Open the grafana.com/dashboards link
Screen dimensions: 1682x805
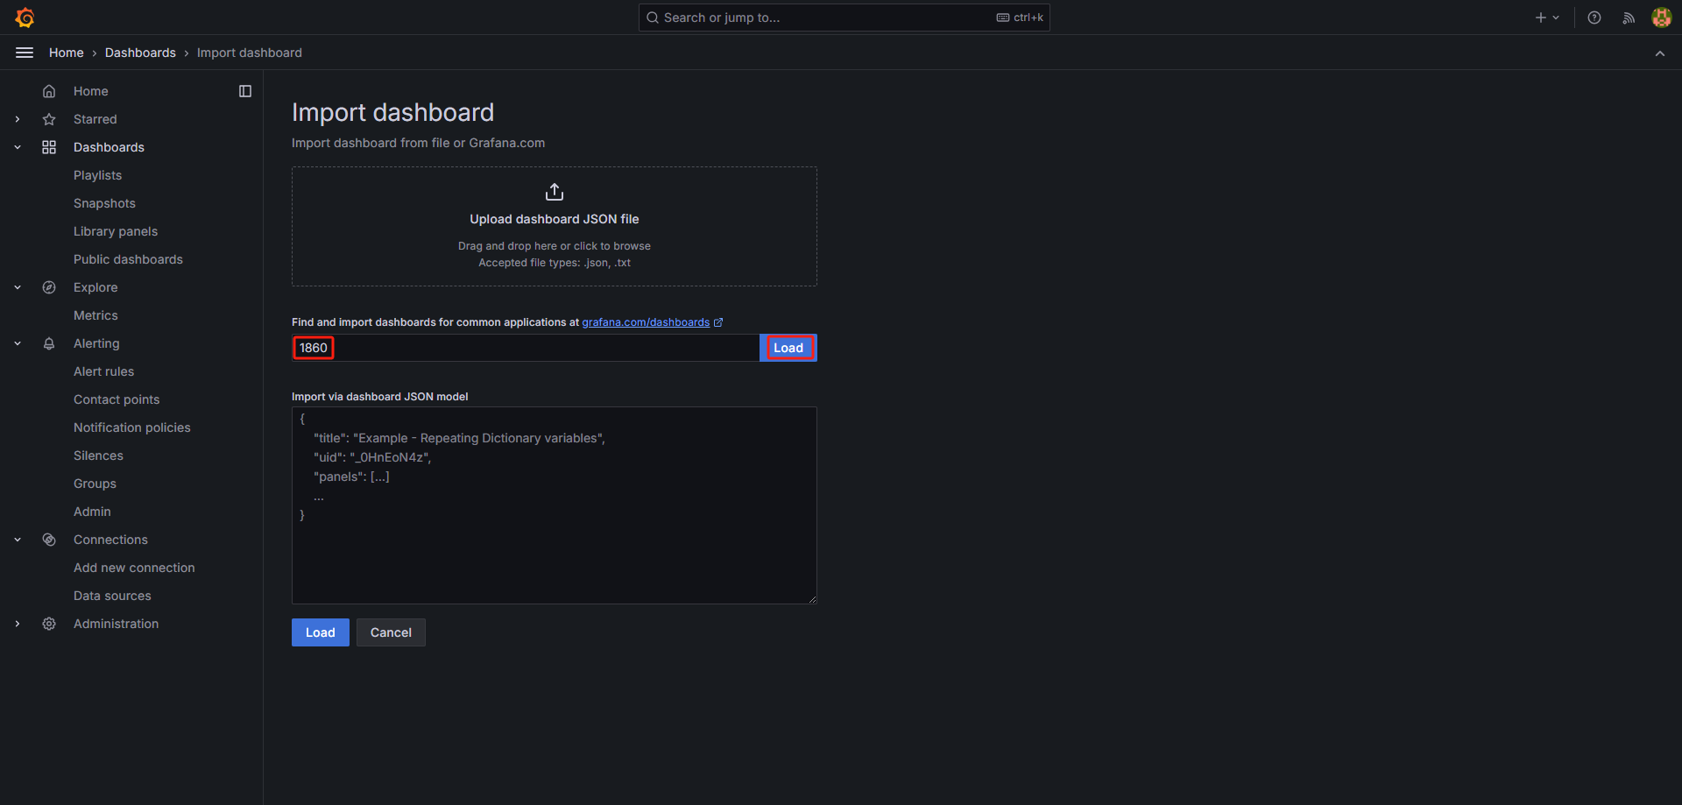click(x=646, y=321)
